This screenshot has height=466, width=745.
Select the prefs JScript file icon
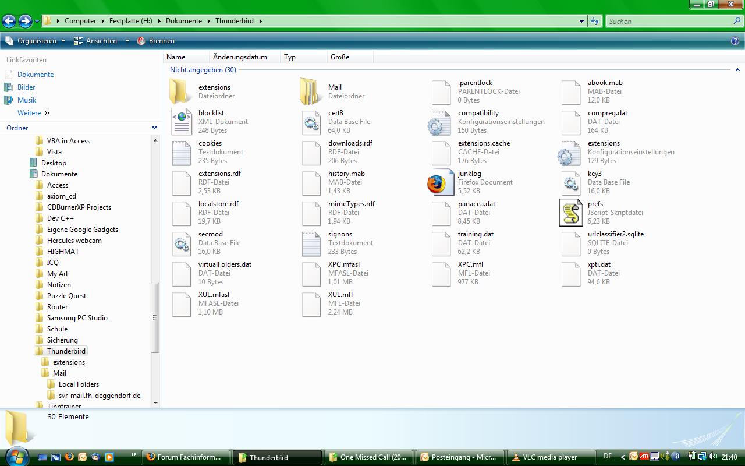click(x=570, y=213)
